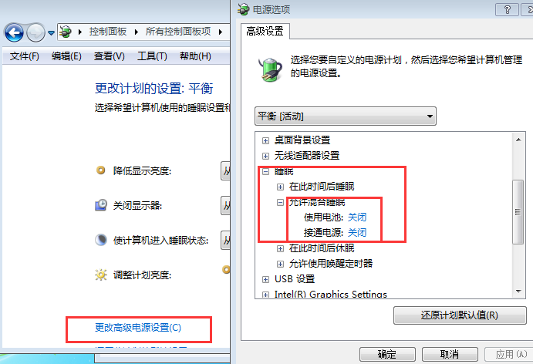Expand the 桌面背景设置 tree node
Viewport: 533px width, 364px height.
pos(266,140)
